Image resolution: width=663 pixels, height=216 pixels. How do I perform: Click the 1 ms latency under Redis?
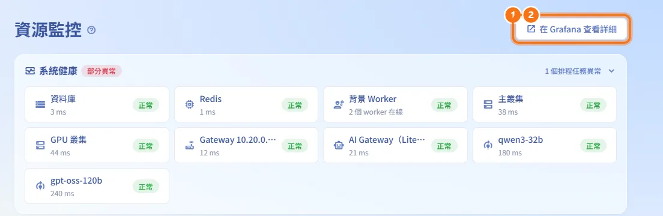coord(208,112)
